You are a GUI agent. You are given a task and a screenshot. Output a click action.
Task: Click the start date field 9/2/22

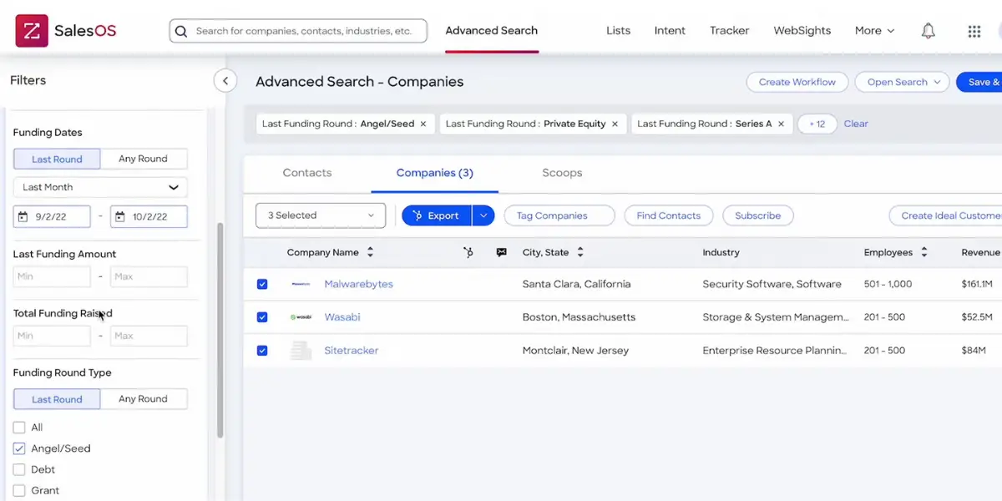52,217
